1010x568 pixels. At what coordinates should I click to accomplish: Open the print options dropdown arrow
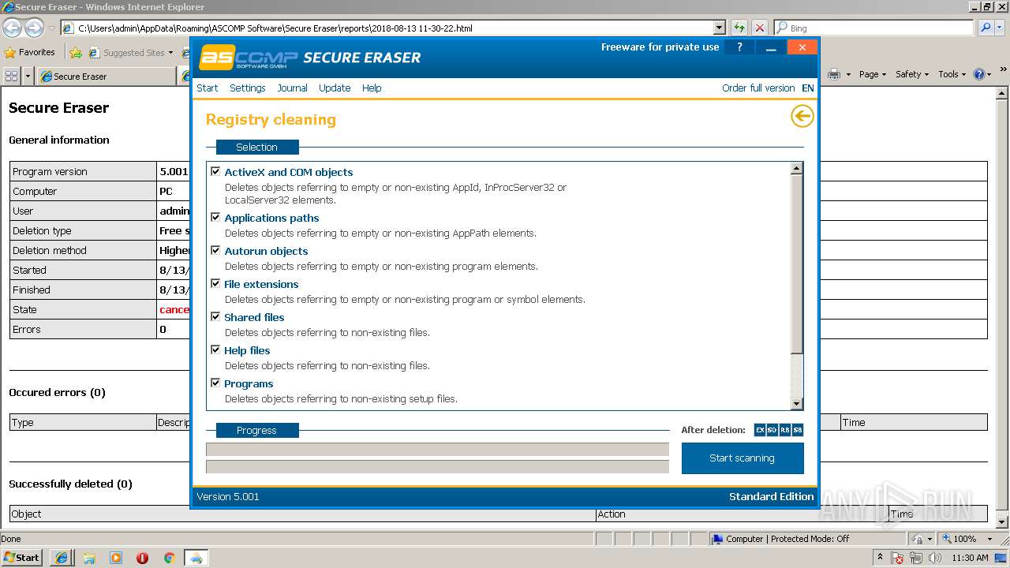[x=848, y=74]
